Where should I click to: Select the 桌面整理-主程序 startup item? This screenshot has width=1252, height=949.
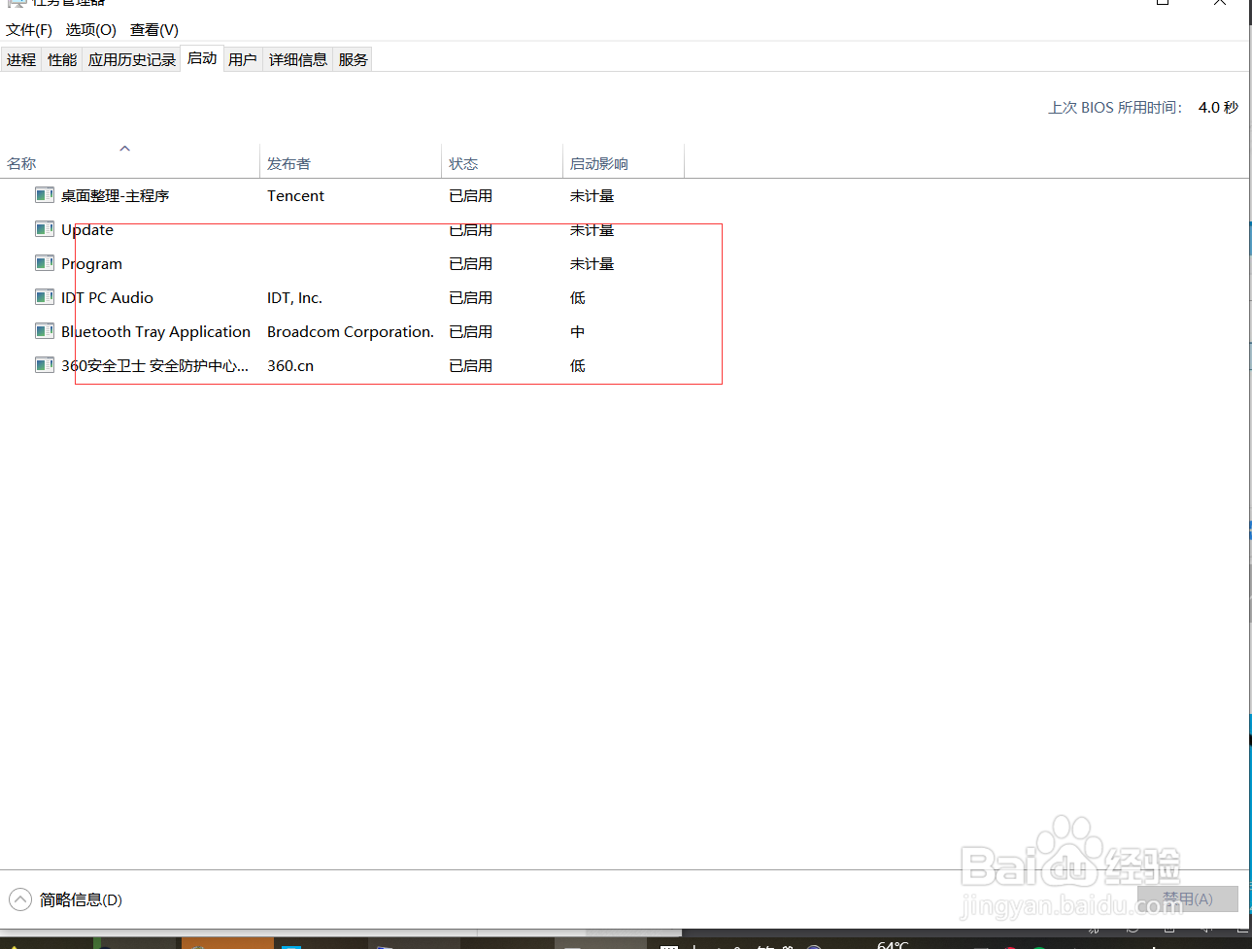pyautogui.click(x=116, y=195)
